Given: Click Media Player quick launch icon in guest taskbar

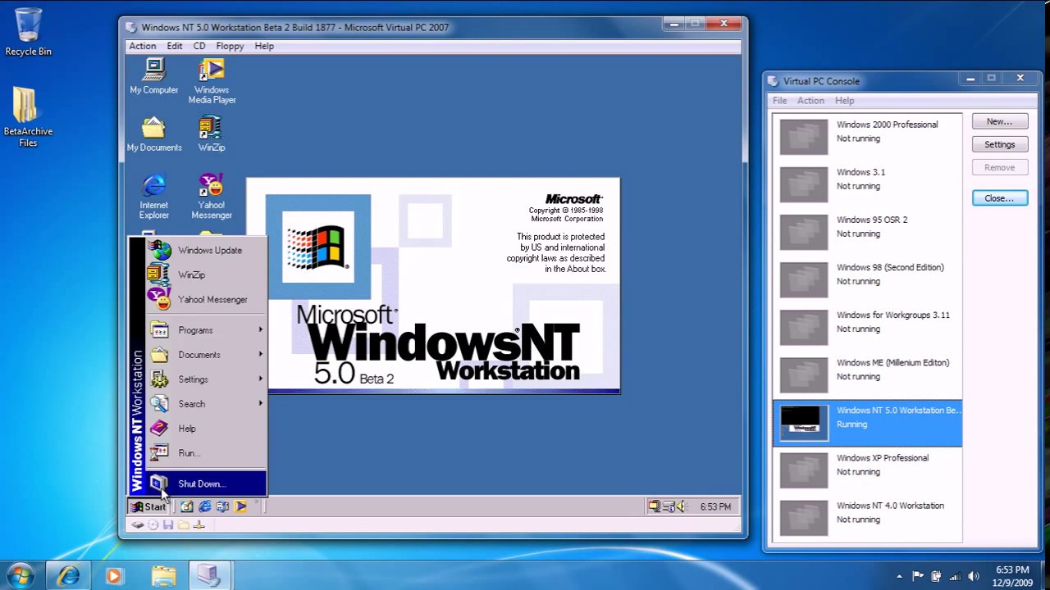Looking at the screenshot, I should click(241, 506).
